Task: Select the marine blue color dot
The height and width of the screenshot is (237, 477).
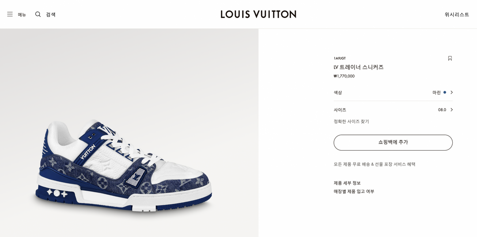Action: point(445,92)
